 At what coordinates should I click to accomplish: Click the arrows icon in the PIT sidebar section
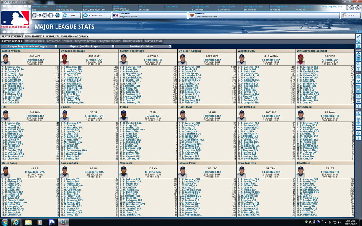(x=358, y=128)
